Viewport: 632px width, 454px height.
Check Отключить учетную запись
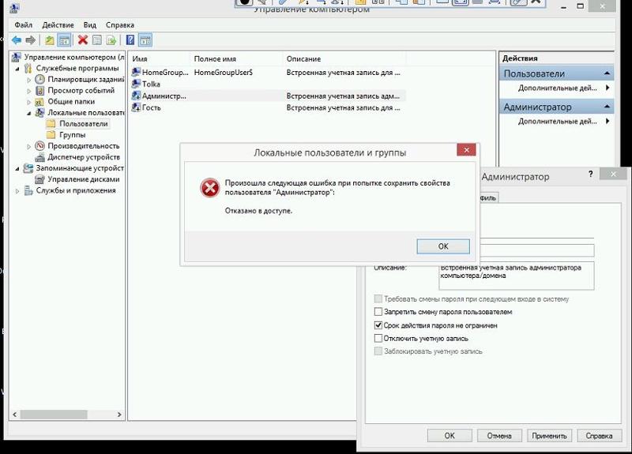[x=378, y=338]
